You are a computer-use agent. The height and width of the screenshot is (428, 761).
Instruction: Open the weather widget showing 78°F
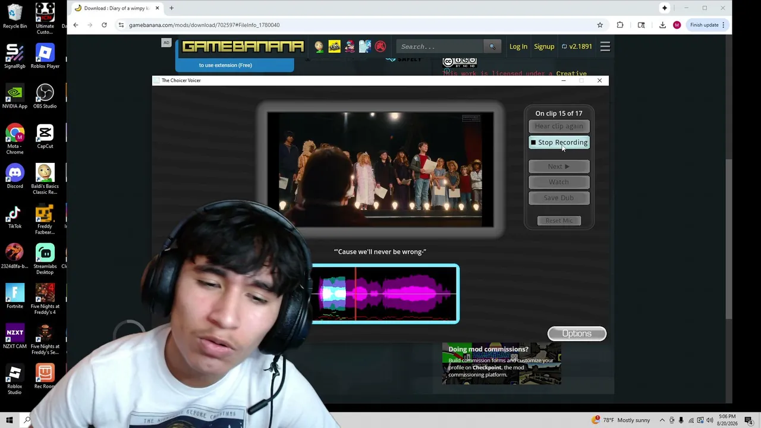pyautogui.click(x=621, y=420)
